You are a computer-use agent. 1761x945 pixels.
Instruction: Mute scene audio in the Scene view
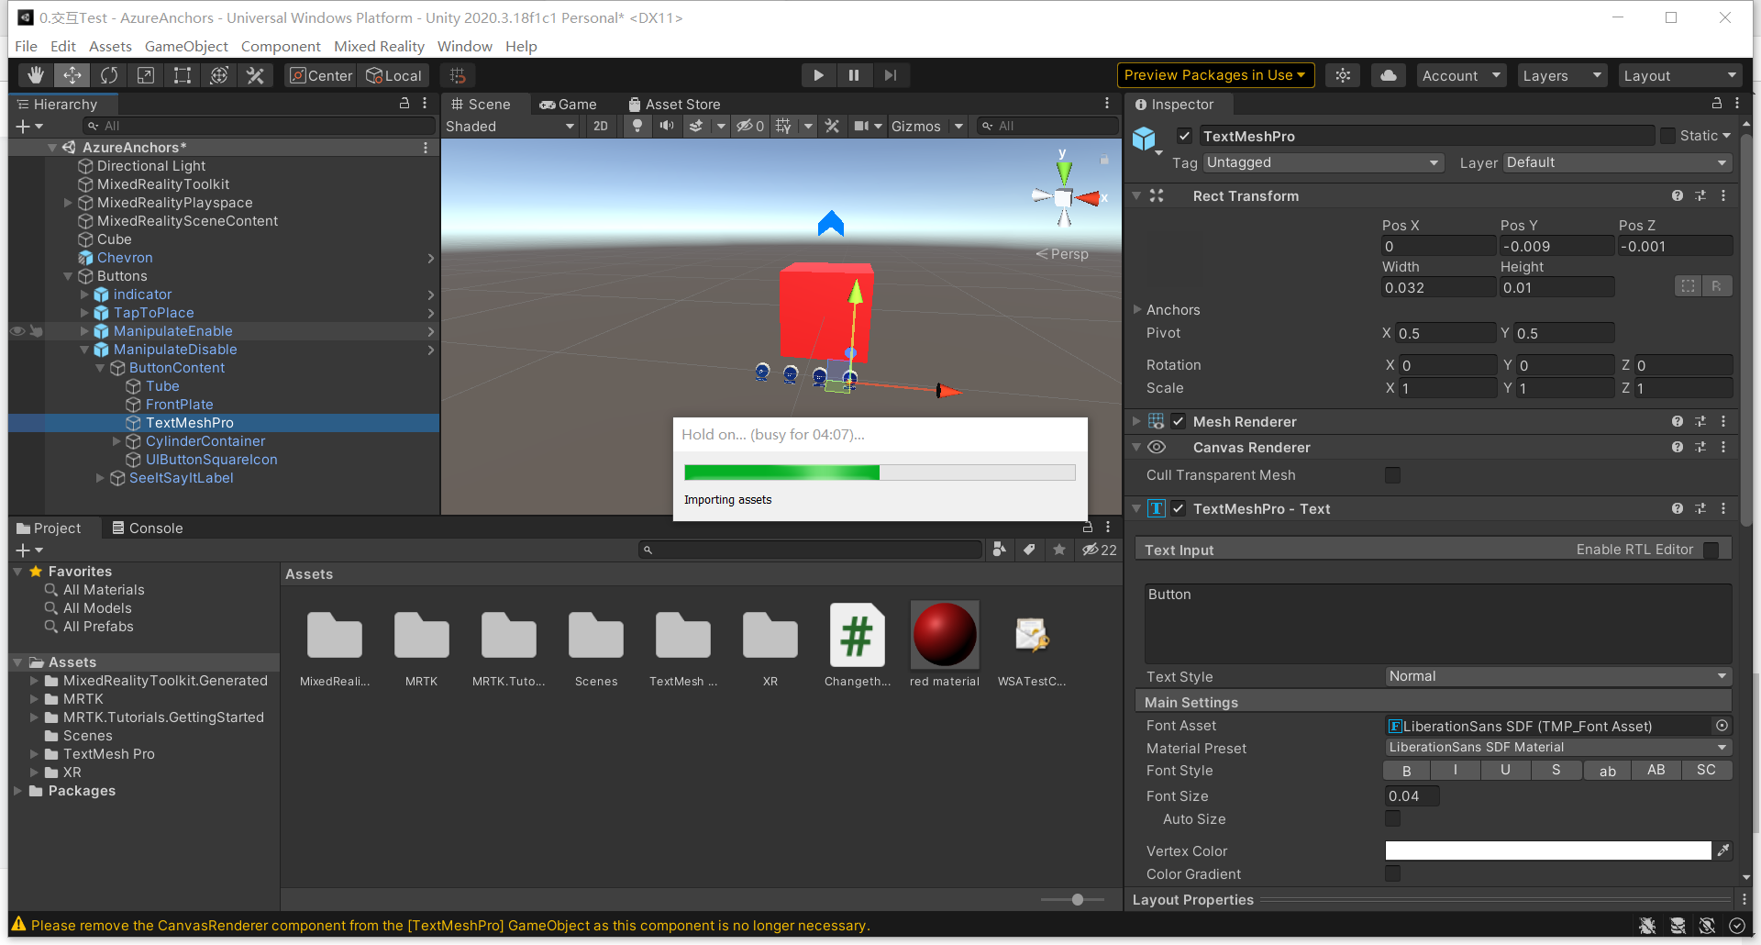click(667, 126)
